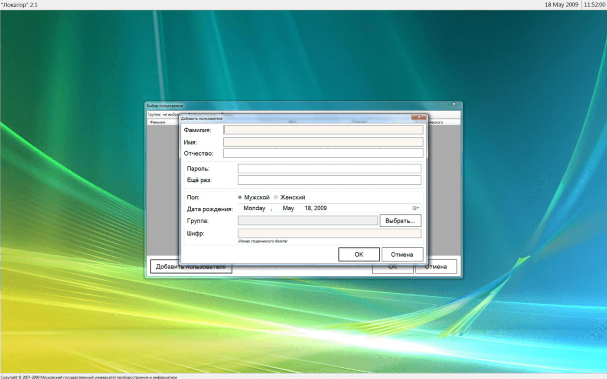This screenshot has height=379, width=607.
Task: Close the Выбор пользователя window
Action: [x=454, y=105]
